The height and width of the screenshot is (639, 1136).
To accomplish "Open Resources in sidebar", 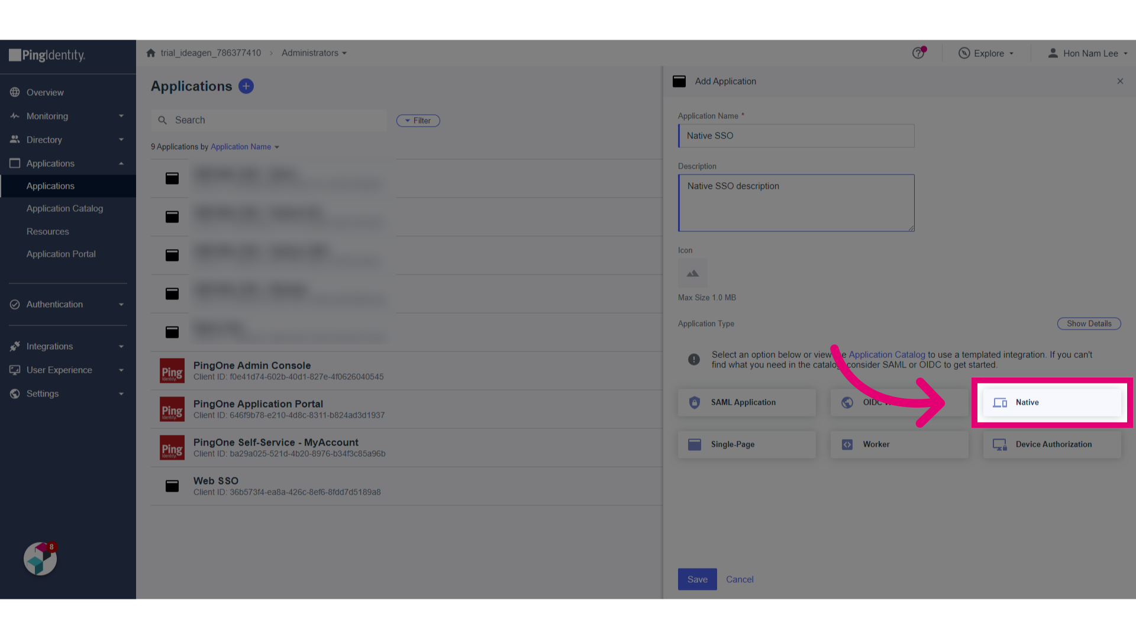I will pyautogui.click(x=48, y=231).
